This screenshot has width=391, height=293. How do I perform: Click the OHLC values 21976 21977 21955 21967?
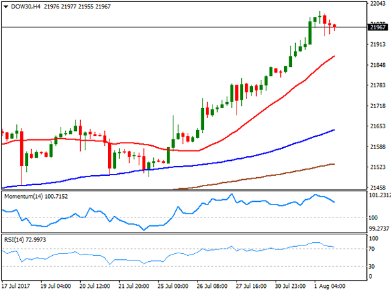coord(78,7)
